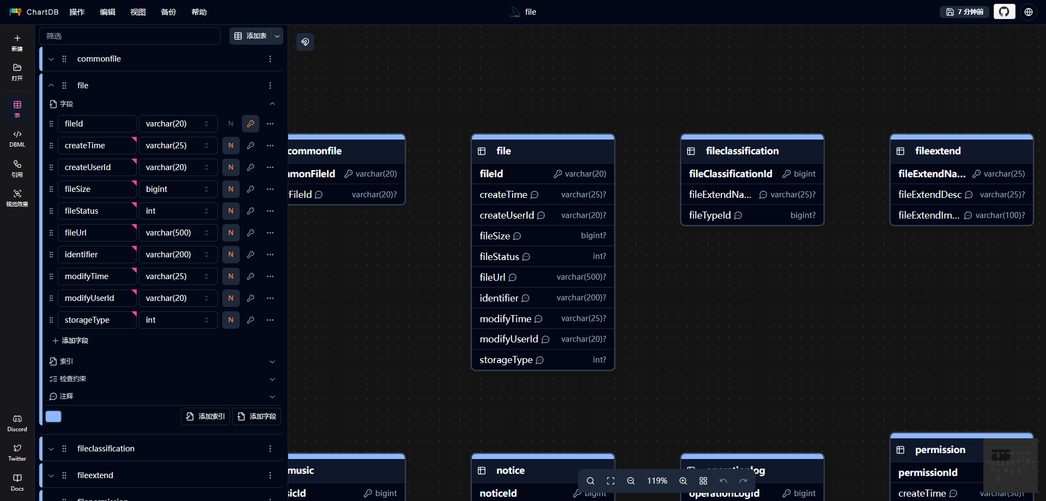Image resolution: width=1046 pixels, height=501 pixels.
Task: Open the commonfile table three-dot menu
Action: [x=270, y=59]
